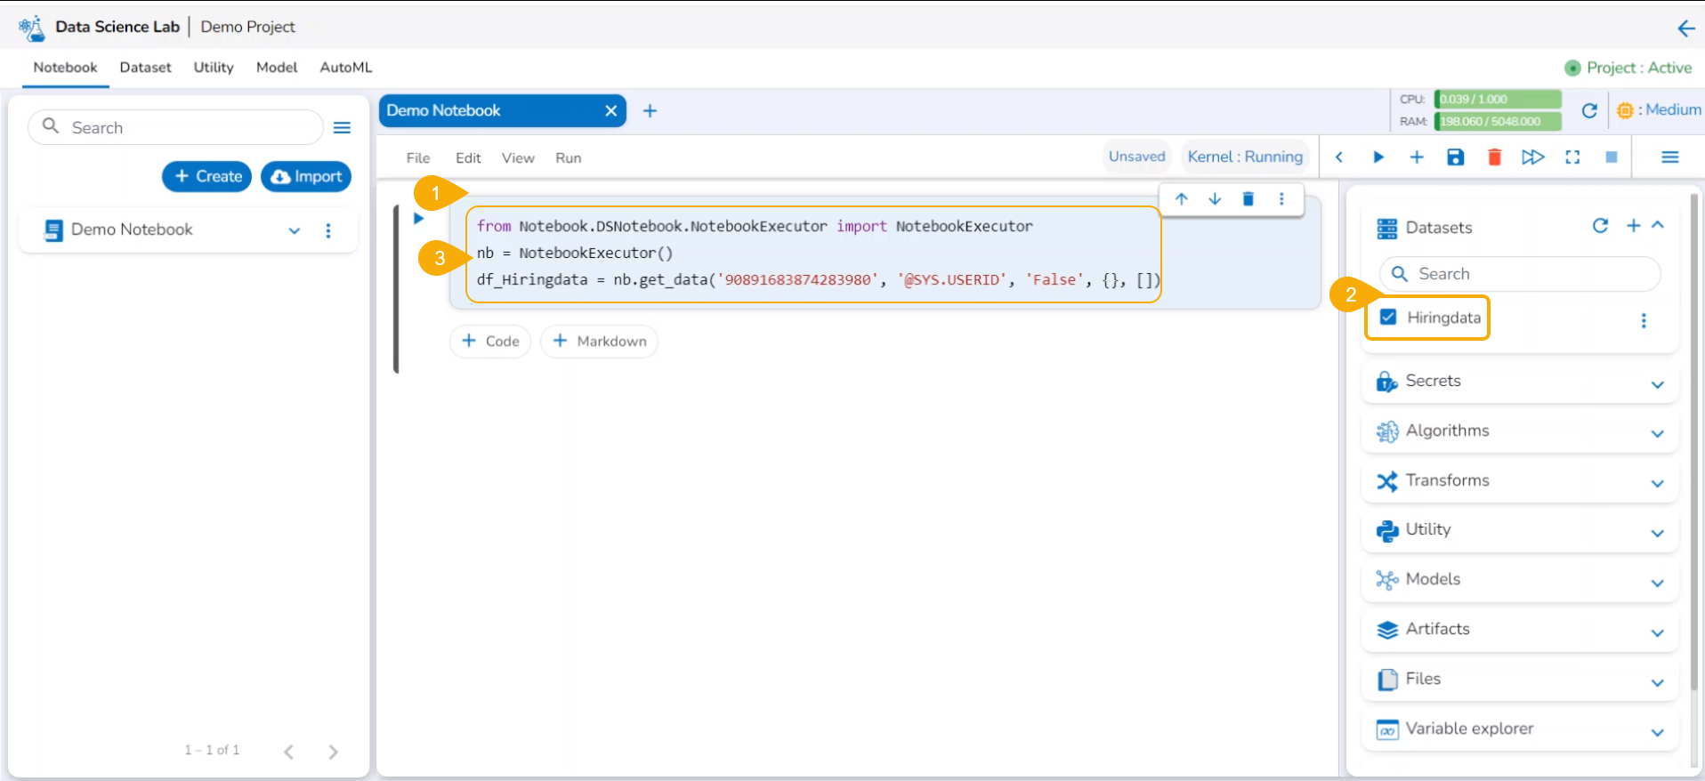The image size is (1705, 781).
Task: Expand the Secrets section
Action: [x=1657, y=384]
